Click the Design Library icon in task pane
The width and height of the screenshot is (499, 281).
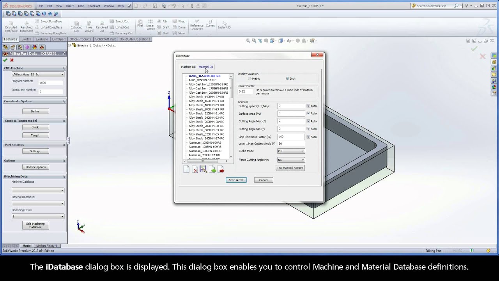tap(494, 68)
